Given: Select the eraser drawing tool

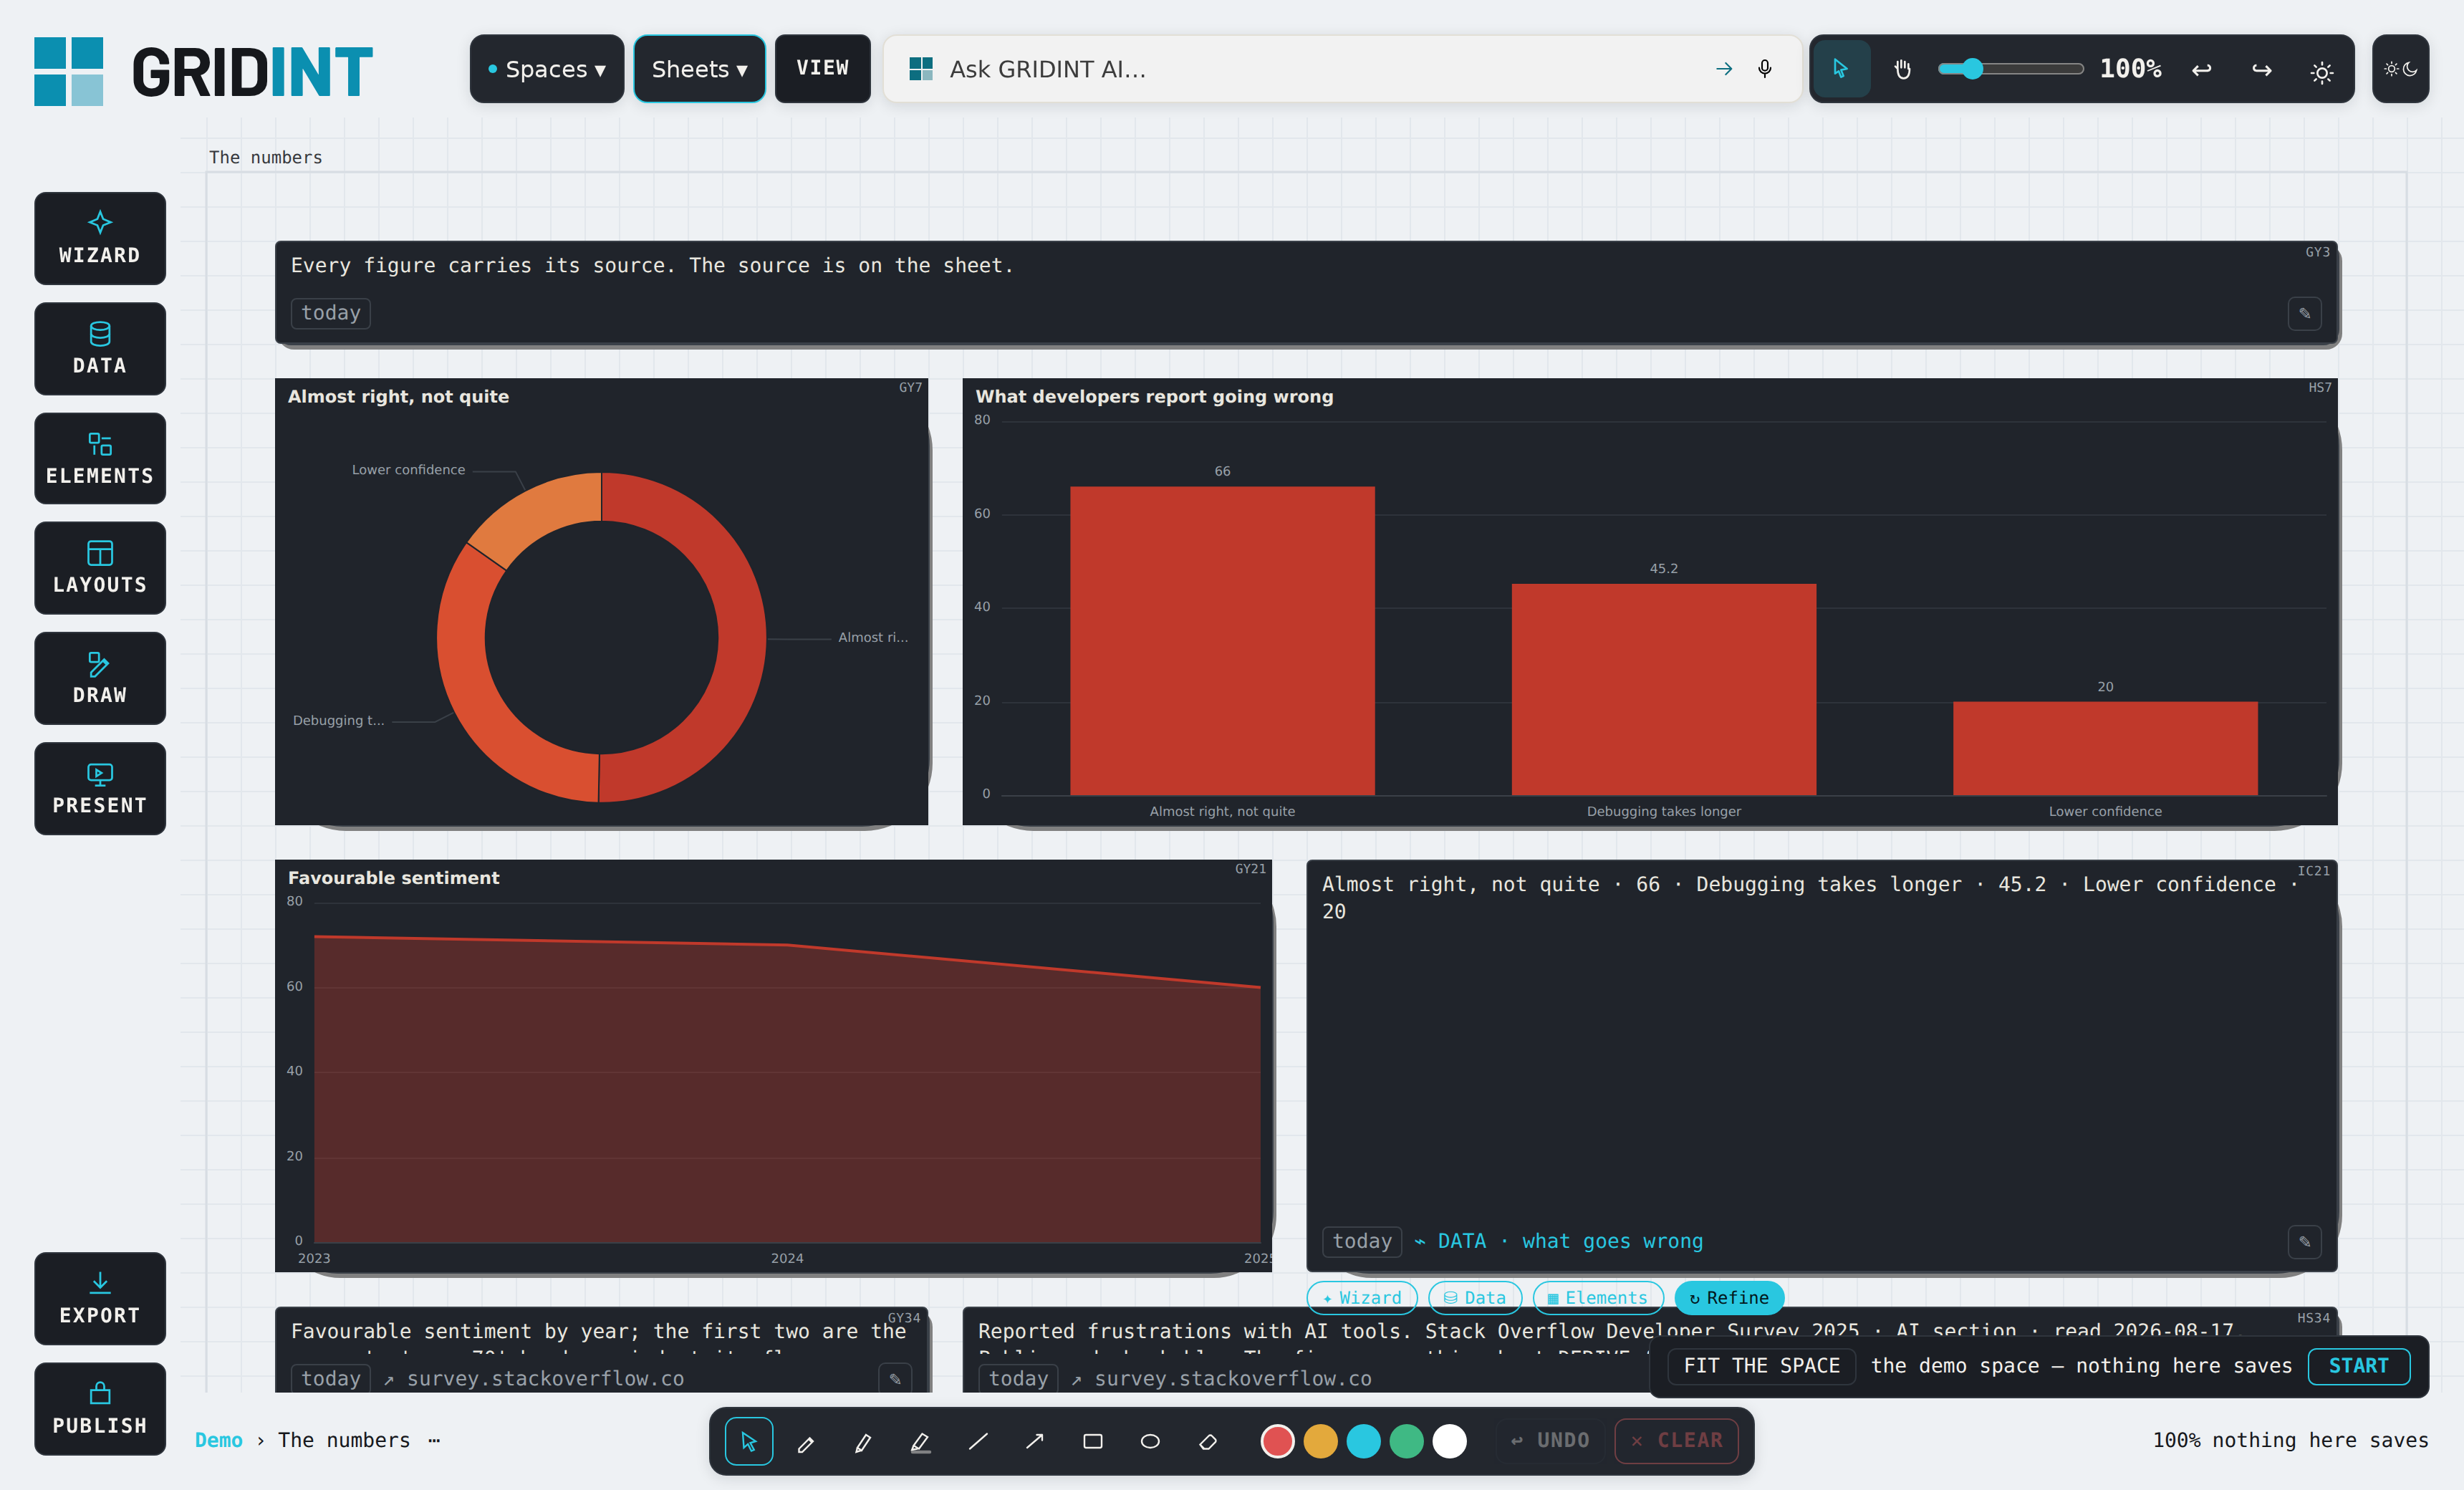Looking at the screenshot, I should coord(1208,1441).
